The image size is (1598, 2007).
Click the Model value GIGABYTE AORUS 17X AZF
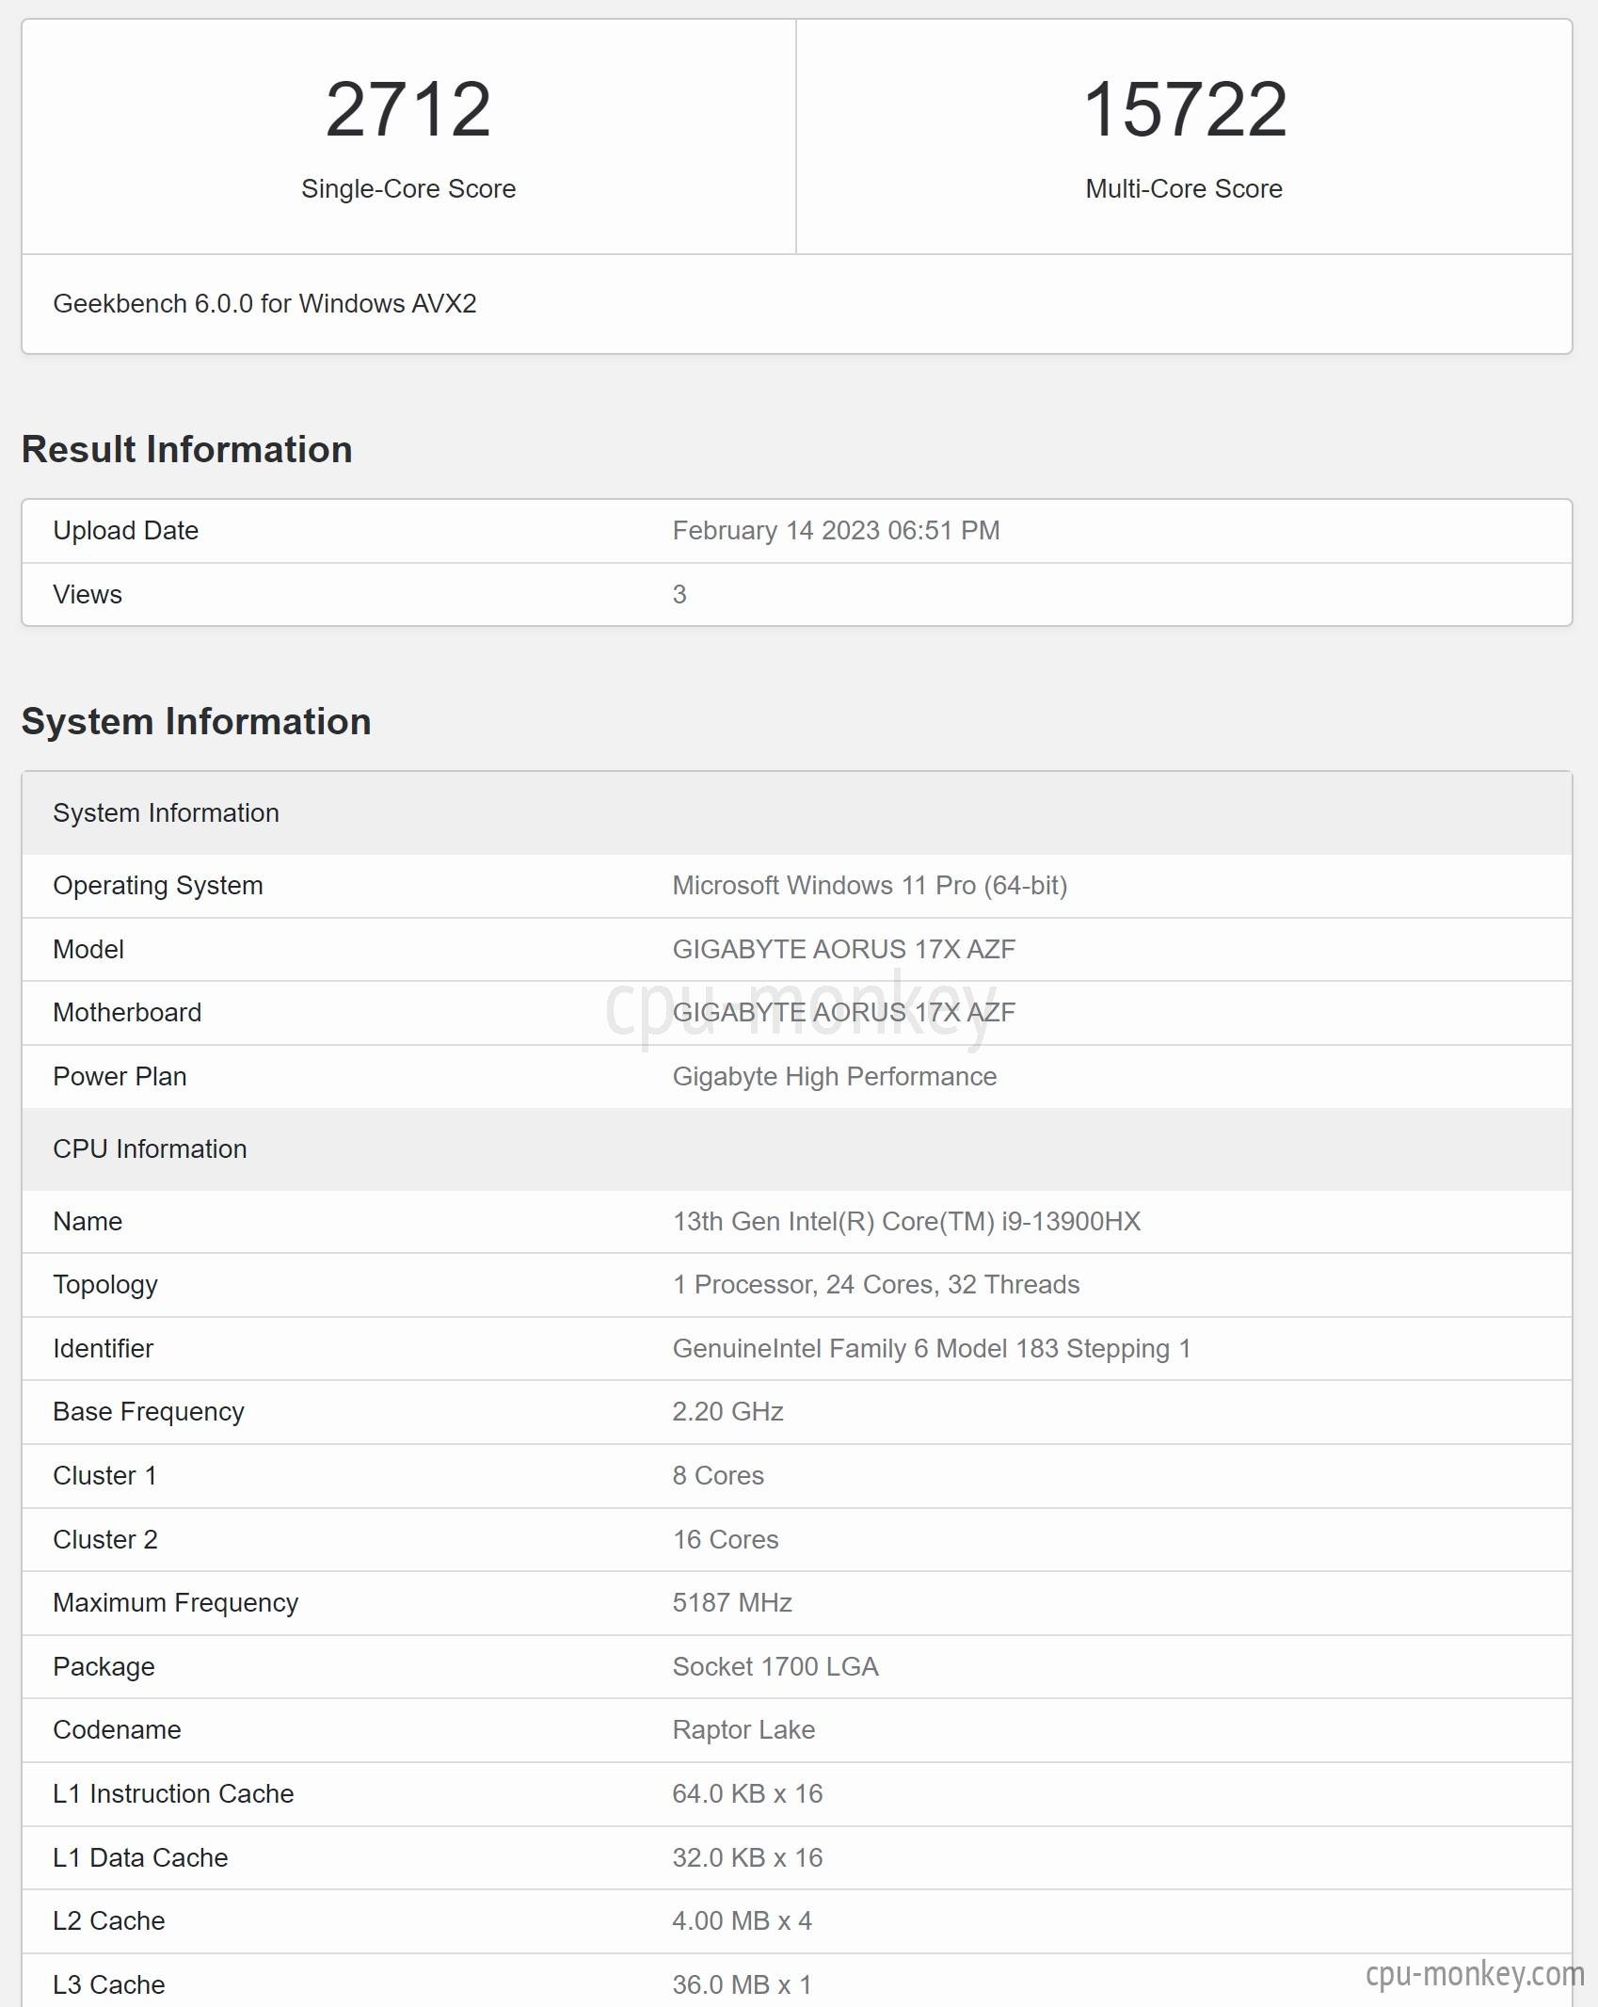click(843, 949)
